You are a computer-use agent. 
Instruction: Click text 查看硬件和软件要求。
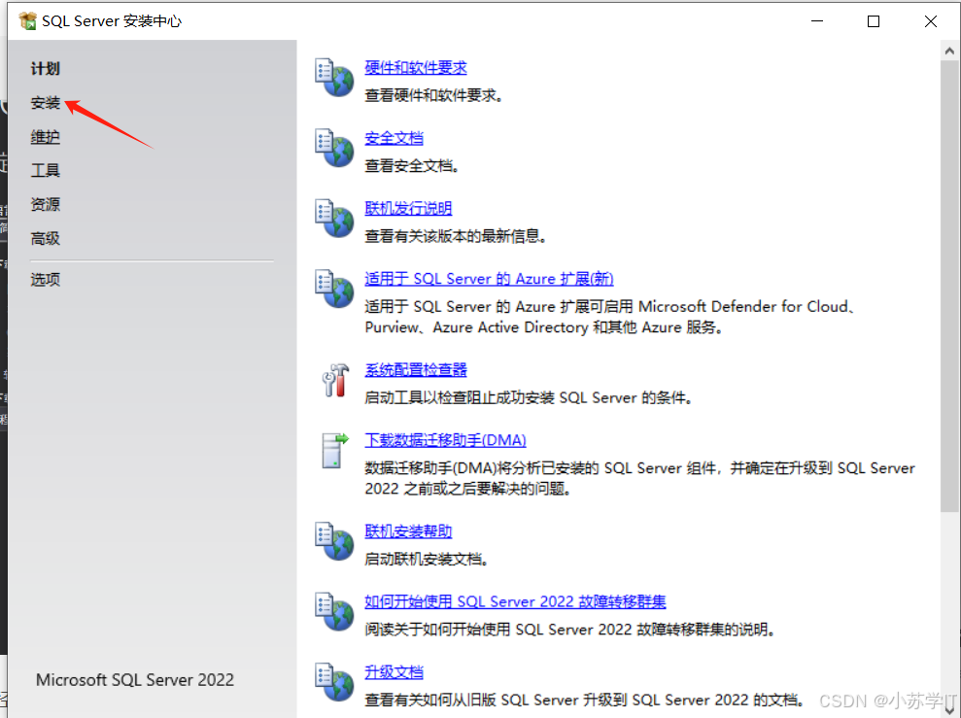(x=434, y=95)
